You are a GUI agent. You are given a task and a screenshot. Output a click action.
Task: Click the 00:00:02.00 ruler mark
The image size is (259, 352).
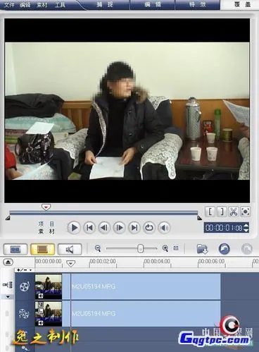103,261
